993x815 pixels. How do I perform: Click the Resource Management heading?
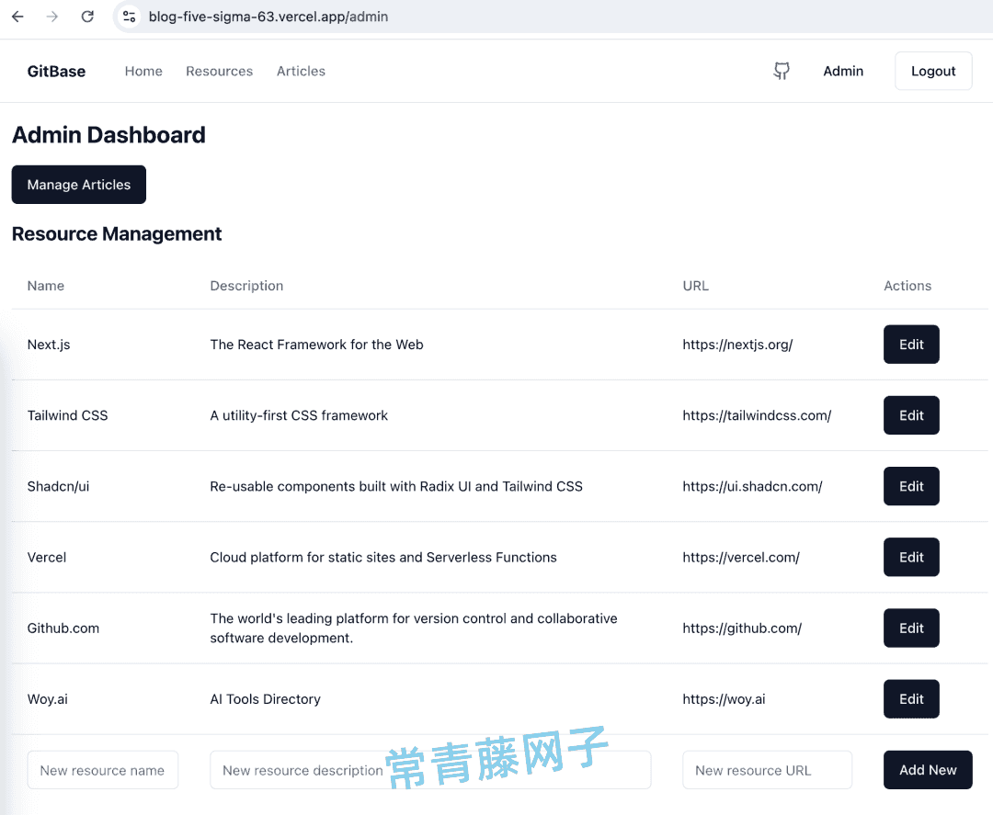117,234
